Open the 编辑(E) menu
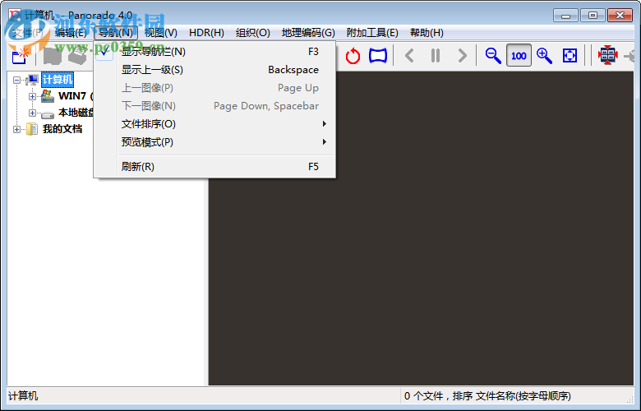This screenshot has height=411, width=641. (x=71, y=33)
